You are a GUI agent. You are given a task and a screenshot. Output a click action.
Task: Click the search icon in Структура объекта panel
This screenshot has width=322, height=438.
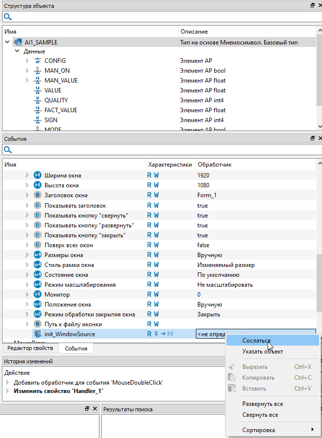8,17
